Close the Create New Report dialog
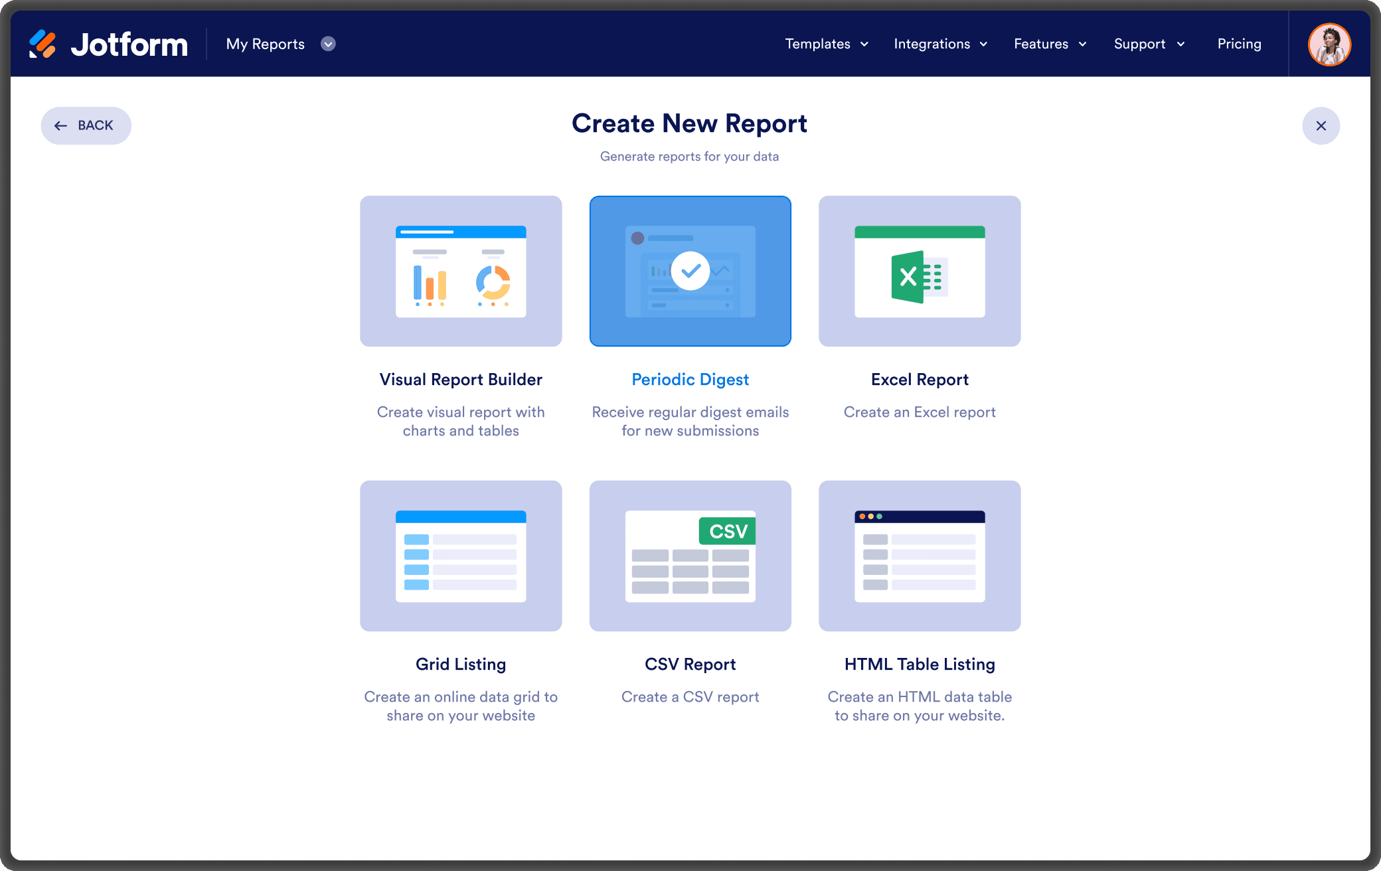The height and width of the screenshot is (871, 1381). pos(1321,125)
